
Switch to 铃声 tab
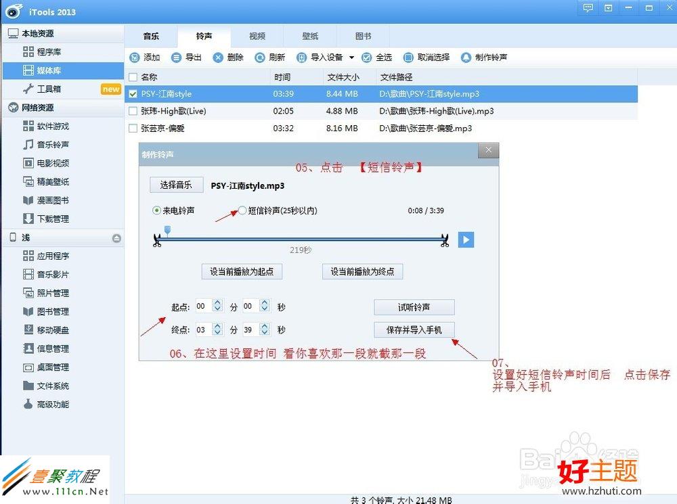[204, 37]
